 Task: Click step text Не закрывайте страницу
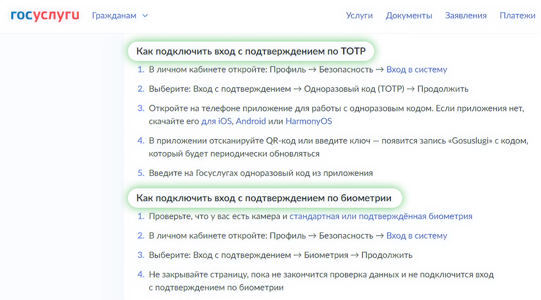321,281
